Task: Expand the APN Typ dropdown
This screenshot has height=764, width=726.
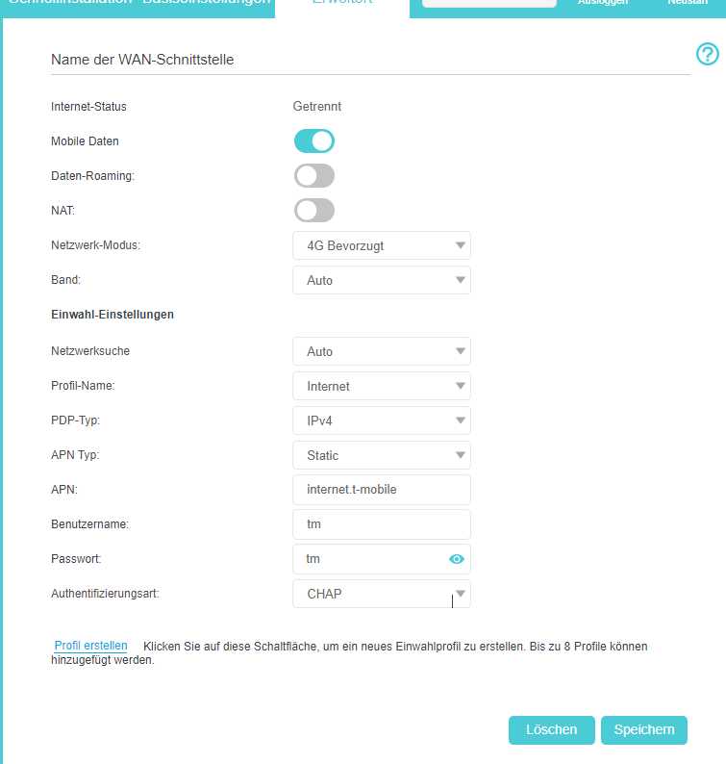Action: click(382, 455)
